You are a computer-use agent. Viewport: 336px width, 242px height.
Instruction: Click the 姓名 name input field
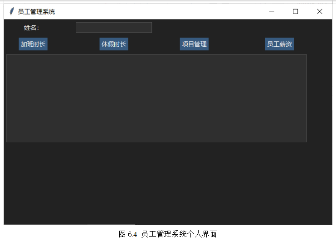tap(114, 27)
